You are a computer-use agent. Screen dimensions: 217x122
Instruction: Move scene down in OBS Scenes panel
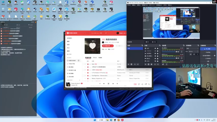coord(138,64)
